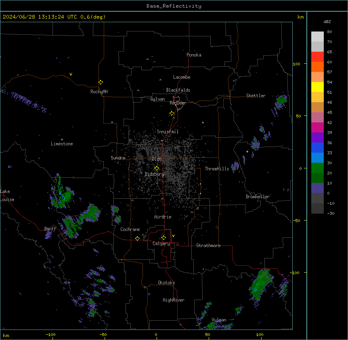Click the white asterisk above Limestone label

(x=62, y=139)
